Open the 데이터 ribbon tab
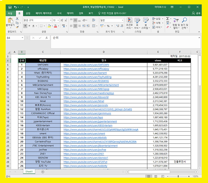Screen dimensions: 208x183 [70, 13]
